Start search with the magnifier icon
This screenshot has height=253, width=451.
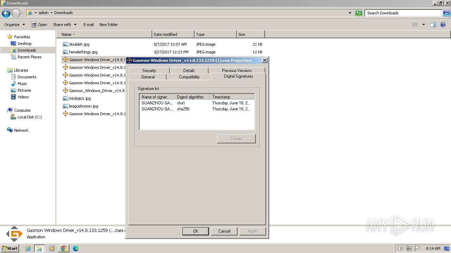point(446,13)
